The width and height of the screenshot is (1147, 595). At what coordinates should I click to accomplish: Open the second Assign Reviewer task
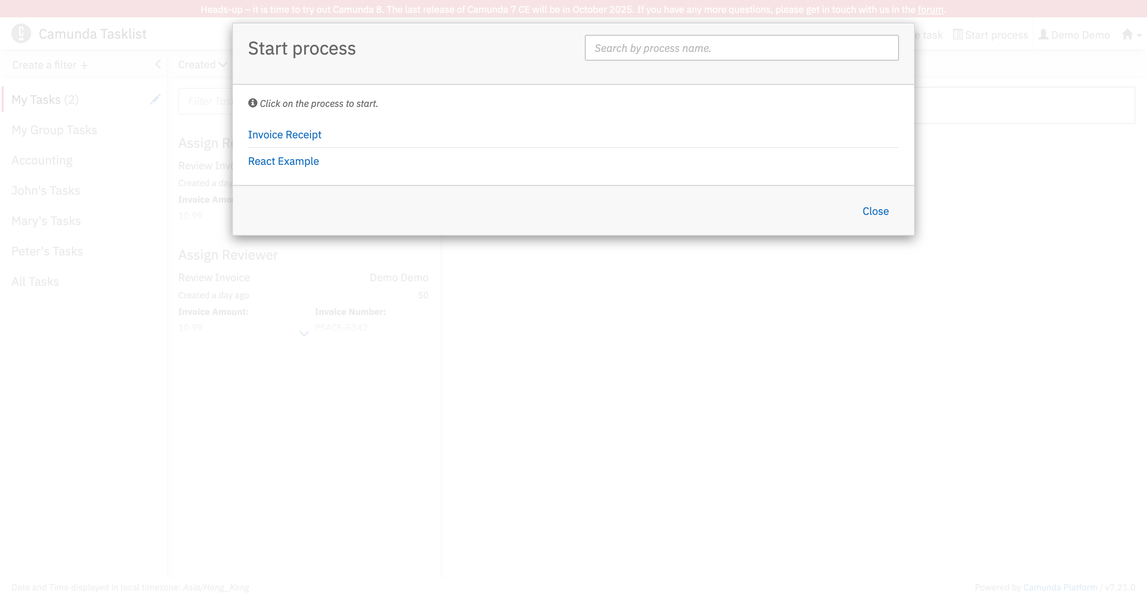coord(228,255)
